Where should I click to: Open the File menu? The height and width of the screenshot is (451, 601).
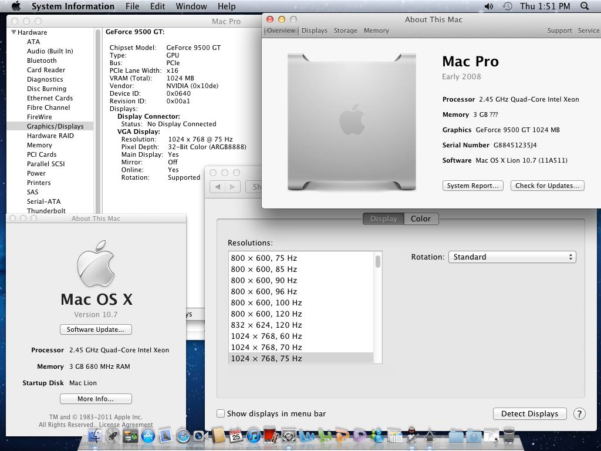(132, 6)
